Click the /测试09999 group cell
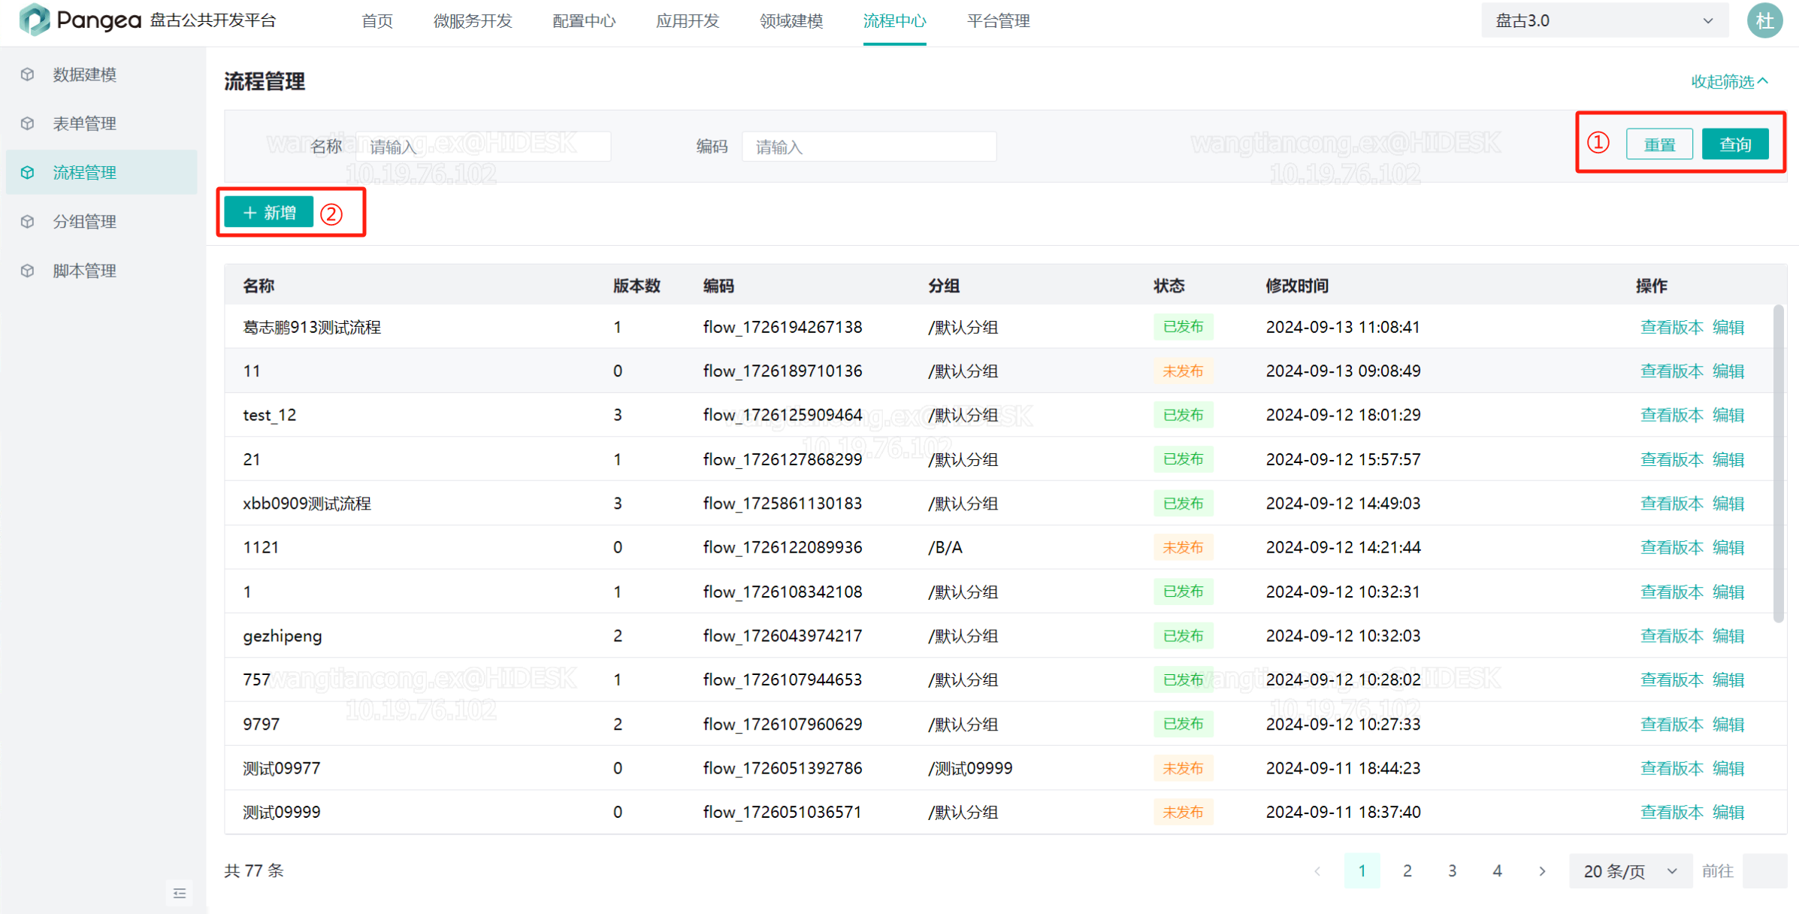The image size is (1799, 914). point(970,768)
